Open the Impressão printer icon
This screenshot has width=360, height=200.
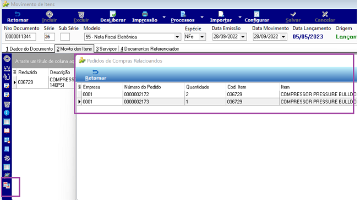click(x=145, y=14)
